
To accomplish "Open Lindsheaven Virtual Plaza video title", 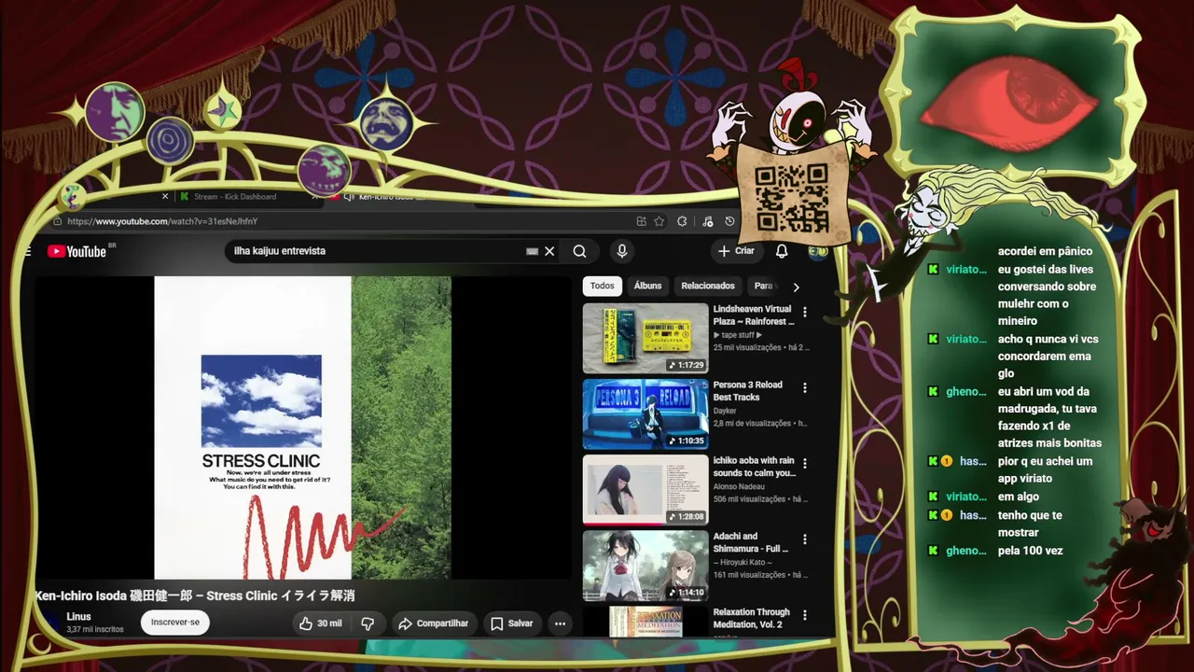I will pyautogui.click(x=753, y=315).
